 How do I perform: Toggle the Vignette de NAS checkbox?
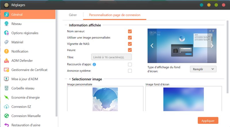pyautogui.click(x=130, y=44)
